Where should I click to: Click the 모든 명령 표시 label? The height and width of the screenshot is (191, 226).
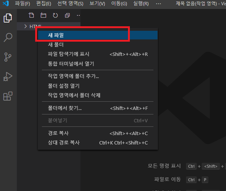tap(164, 166)
